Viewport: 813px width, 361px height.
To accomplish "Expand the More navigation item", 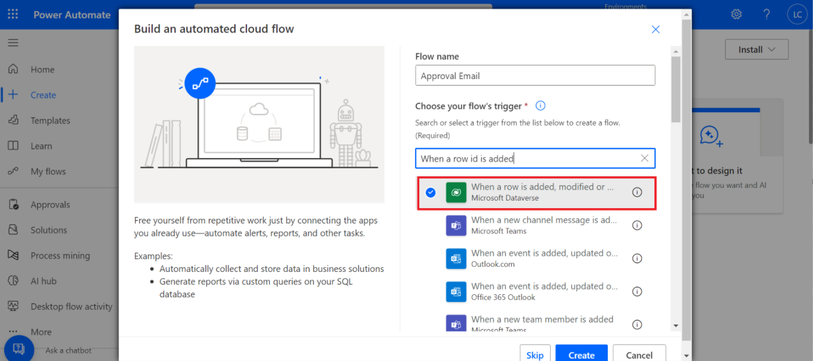I will (41, 332).
